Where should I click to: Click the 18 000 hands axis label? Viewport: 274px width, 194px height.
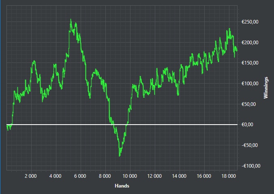(x=229, y=176)
